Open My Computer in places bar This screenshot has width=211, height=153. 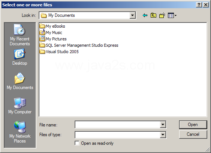pyautogui.click(x=20, y=106)
